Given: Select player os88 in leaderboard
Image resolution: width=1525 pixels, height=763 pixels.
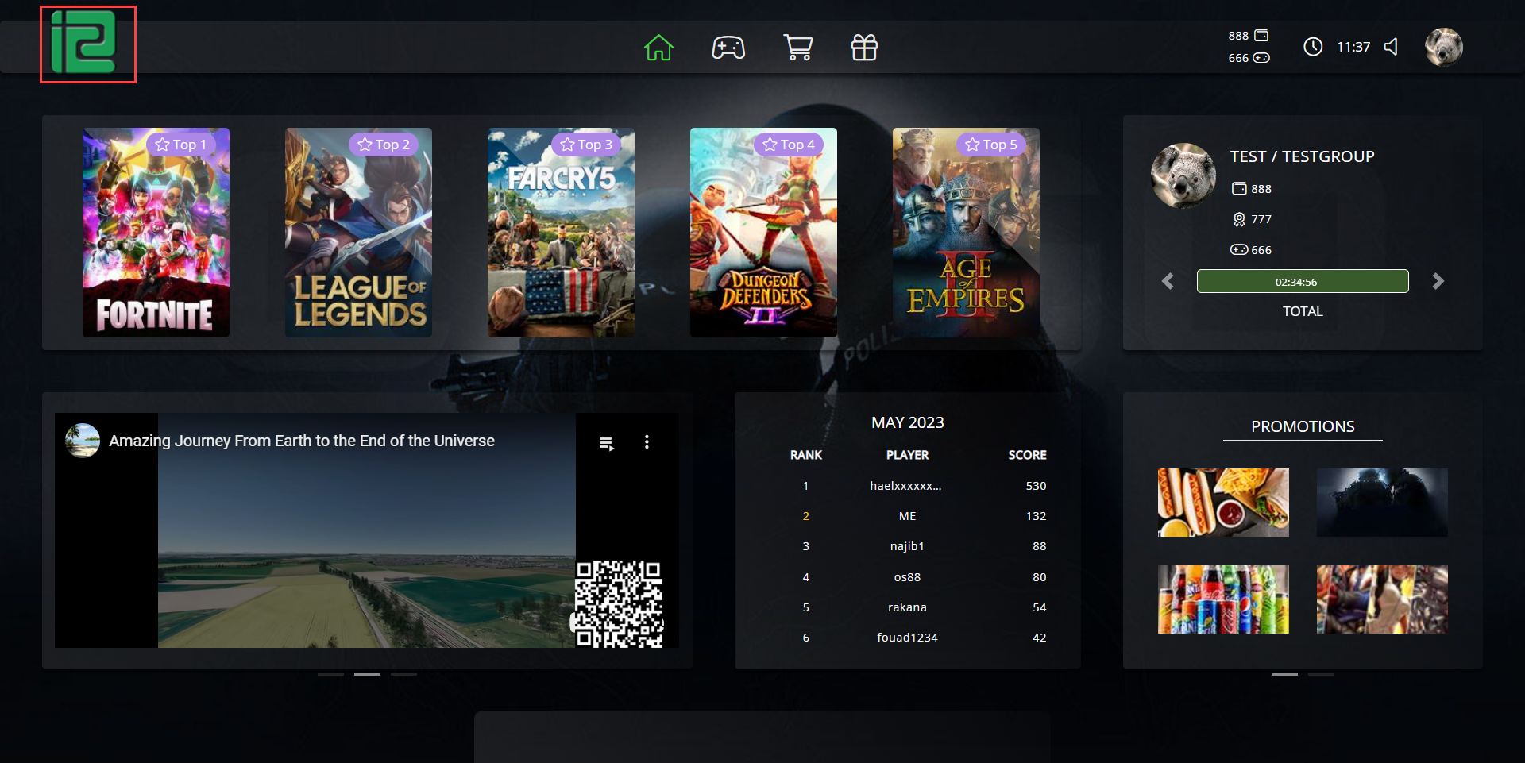Looking at the screenshot, I should pos(907,577).
